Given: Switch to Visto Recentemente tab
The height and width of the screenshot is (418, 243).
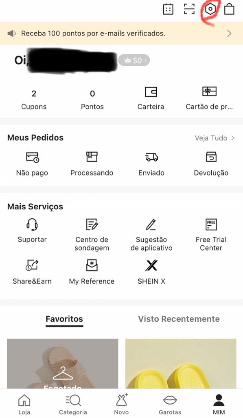Looking at the screenshot, I should 179,319.
